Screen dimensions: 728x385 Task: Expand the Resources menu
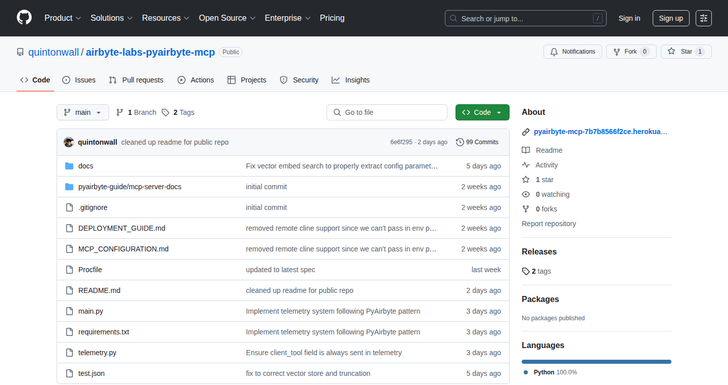166,18
